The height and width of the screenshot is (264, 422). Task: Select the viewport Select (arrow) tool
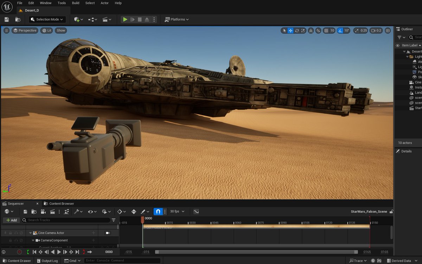coord(284,31)
